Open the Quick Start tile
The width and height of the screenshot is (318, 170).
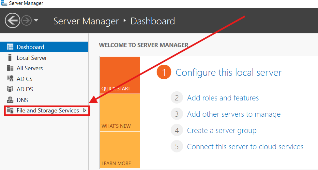coord(120,75)
